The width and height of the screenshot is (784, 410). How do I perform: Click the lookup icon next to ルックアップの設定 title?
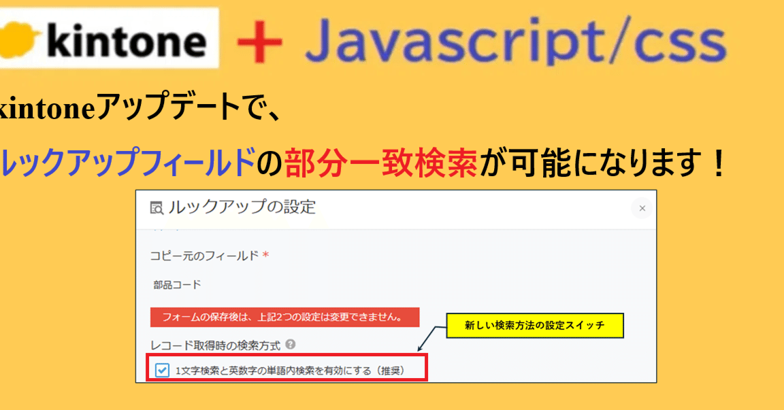(157, 208)
